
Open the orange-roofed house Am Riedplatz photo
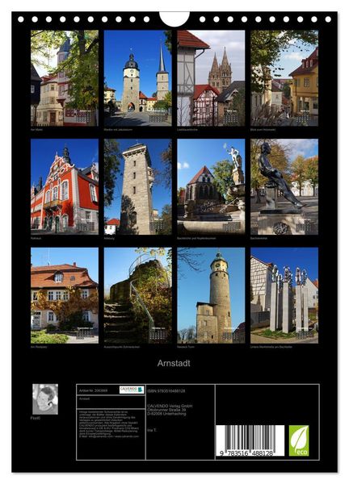click(65, 295)
